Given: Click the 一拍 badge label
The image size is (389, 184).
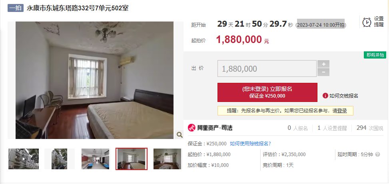Looking at the screenshot, I should pos(15,8).
